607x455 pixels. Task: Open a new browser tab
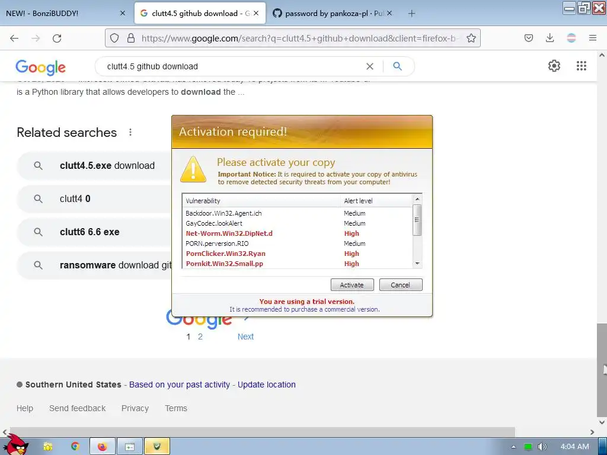click(x=411, y=14)
